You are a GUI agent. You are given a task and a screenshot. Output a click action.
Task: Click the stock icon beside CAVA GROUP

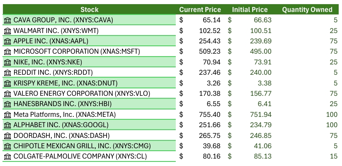[7, 20]
